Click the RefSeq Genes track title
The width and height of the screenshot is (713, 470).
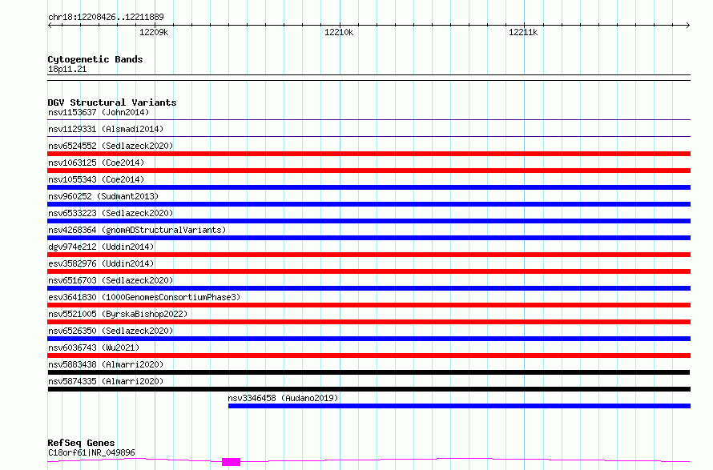coord(81,443)
